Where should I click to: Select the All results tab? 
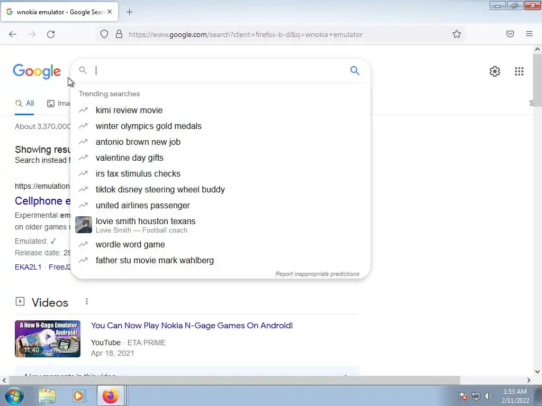point(24,103)
